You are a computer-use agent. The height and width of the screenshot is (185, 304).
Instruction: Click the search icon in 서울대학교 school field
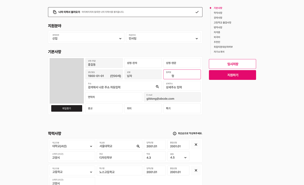[138, 146]
